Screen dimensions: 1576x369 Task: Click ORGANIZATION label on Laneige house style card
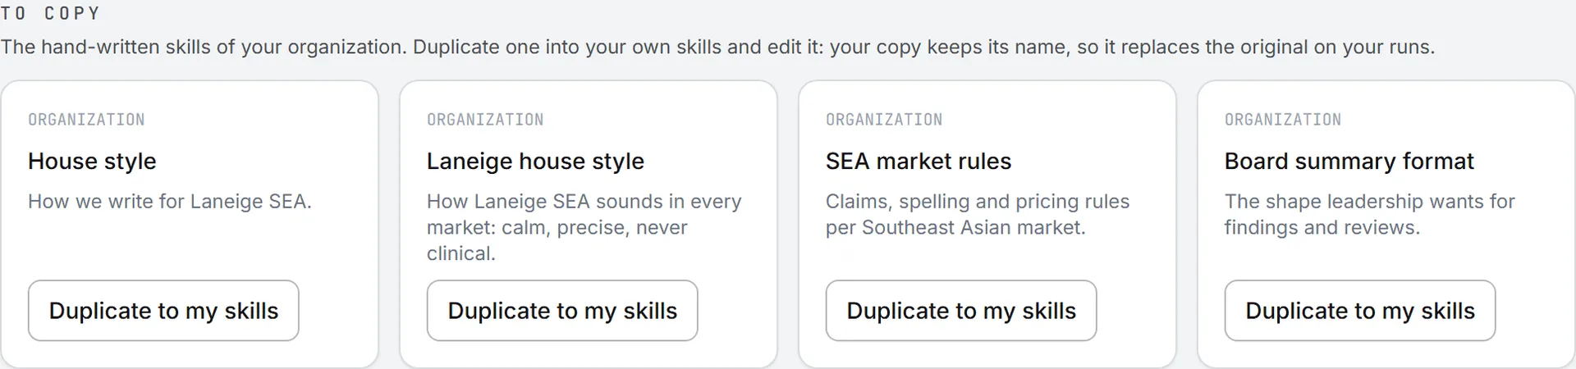[485, 120]
